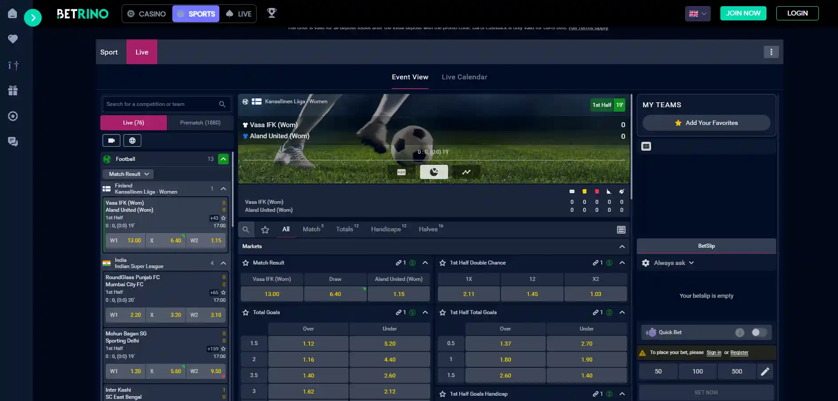Screen dimensions: 838x401
Task: Search markets using magnifier icon
Action: [x=246, y=230]
